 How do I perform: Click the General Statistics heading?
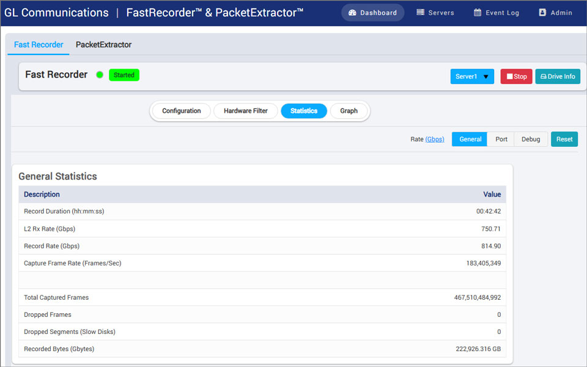(57, 176)
